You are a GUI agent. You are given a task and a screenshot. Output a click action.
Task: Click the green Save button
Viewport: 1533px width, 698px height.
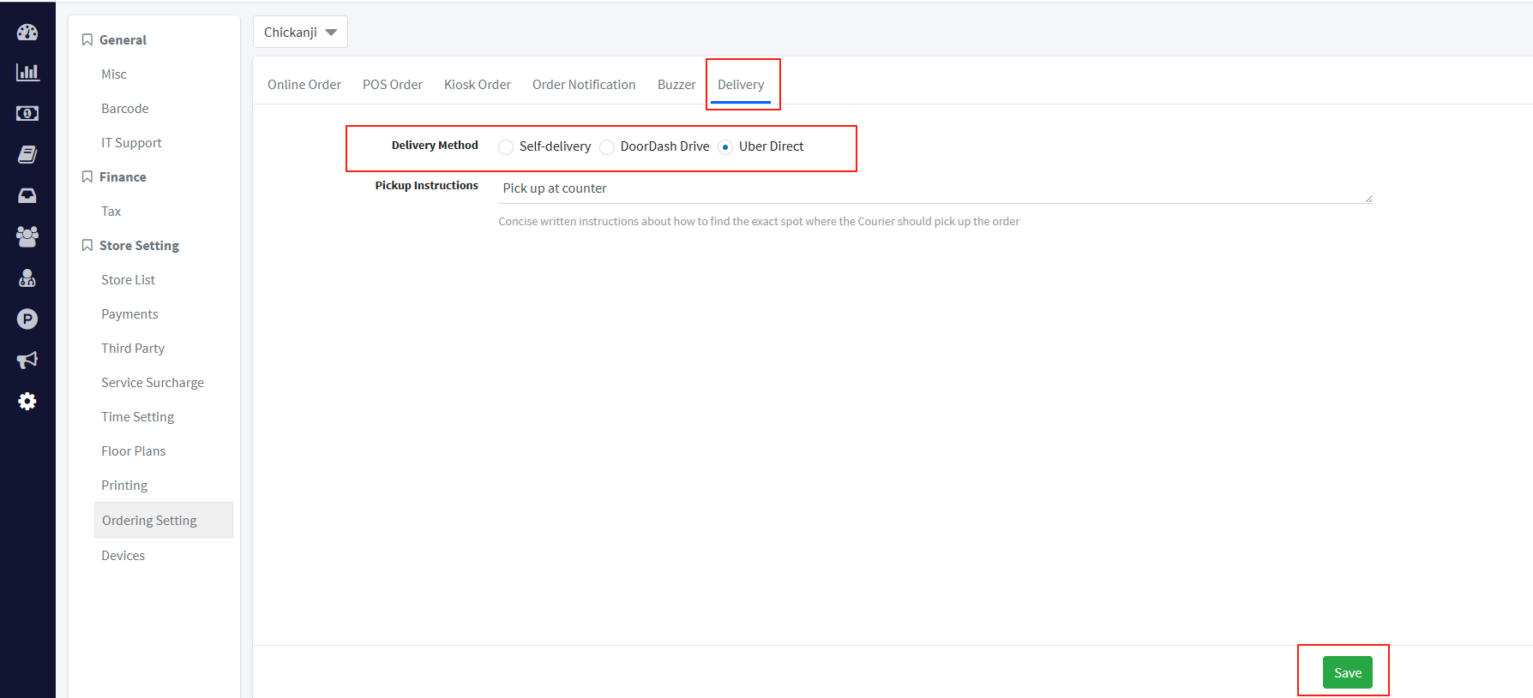pyautogui.click(x=1348, y=672)
